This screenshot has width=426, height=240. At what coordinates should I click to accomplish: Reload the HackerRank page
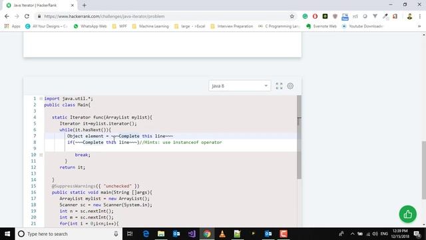tap(27, 16)
